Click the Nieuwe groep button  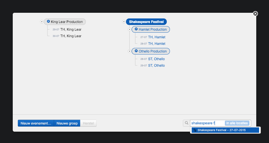pyautogui.click(x=67, y=123)
